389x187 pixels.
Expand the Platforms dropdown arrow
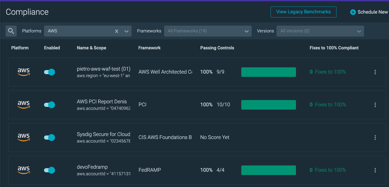126,31
